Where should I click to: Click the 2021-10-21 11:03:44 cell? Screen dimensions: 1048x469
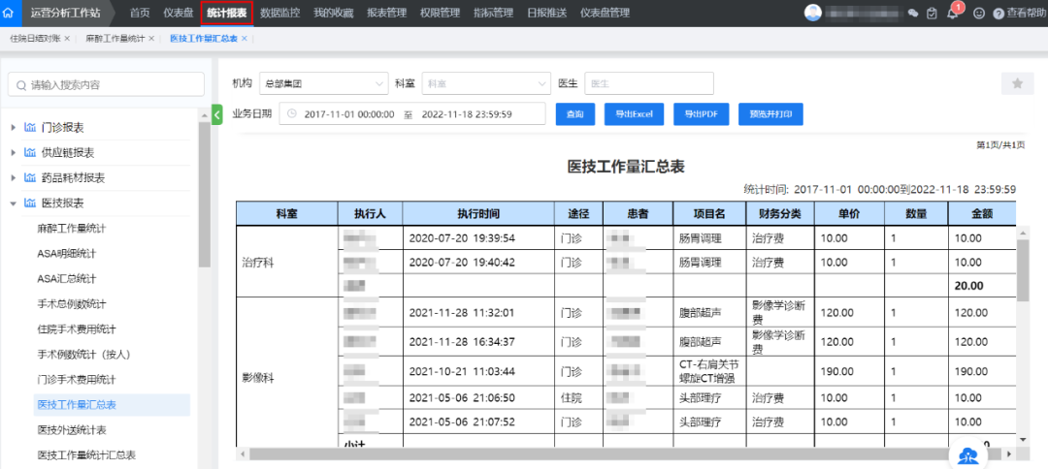[x=478, y=371]
